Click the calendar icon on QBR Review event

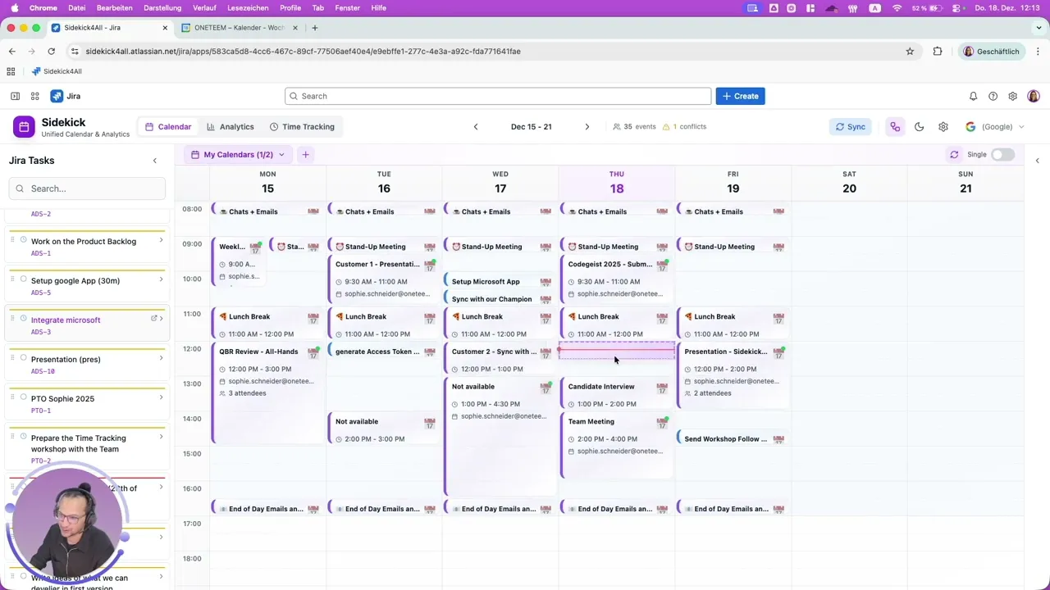click(313, 353)
